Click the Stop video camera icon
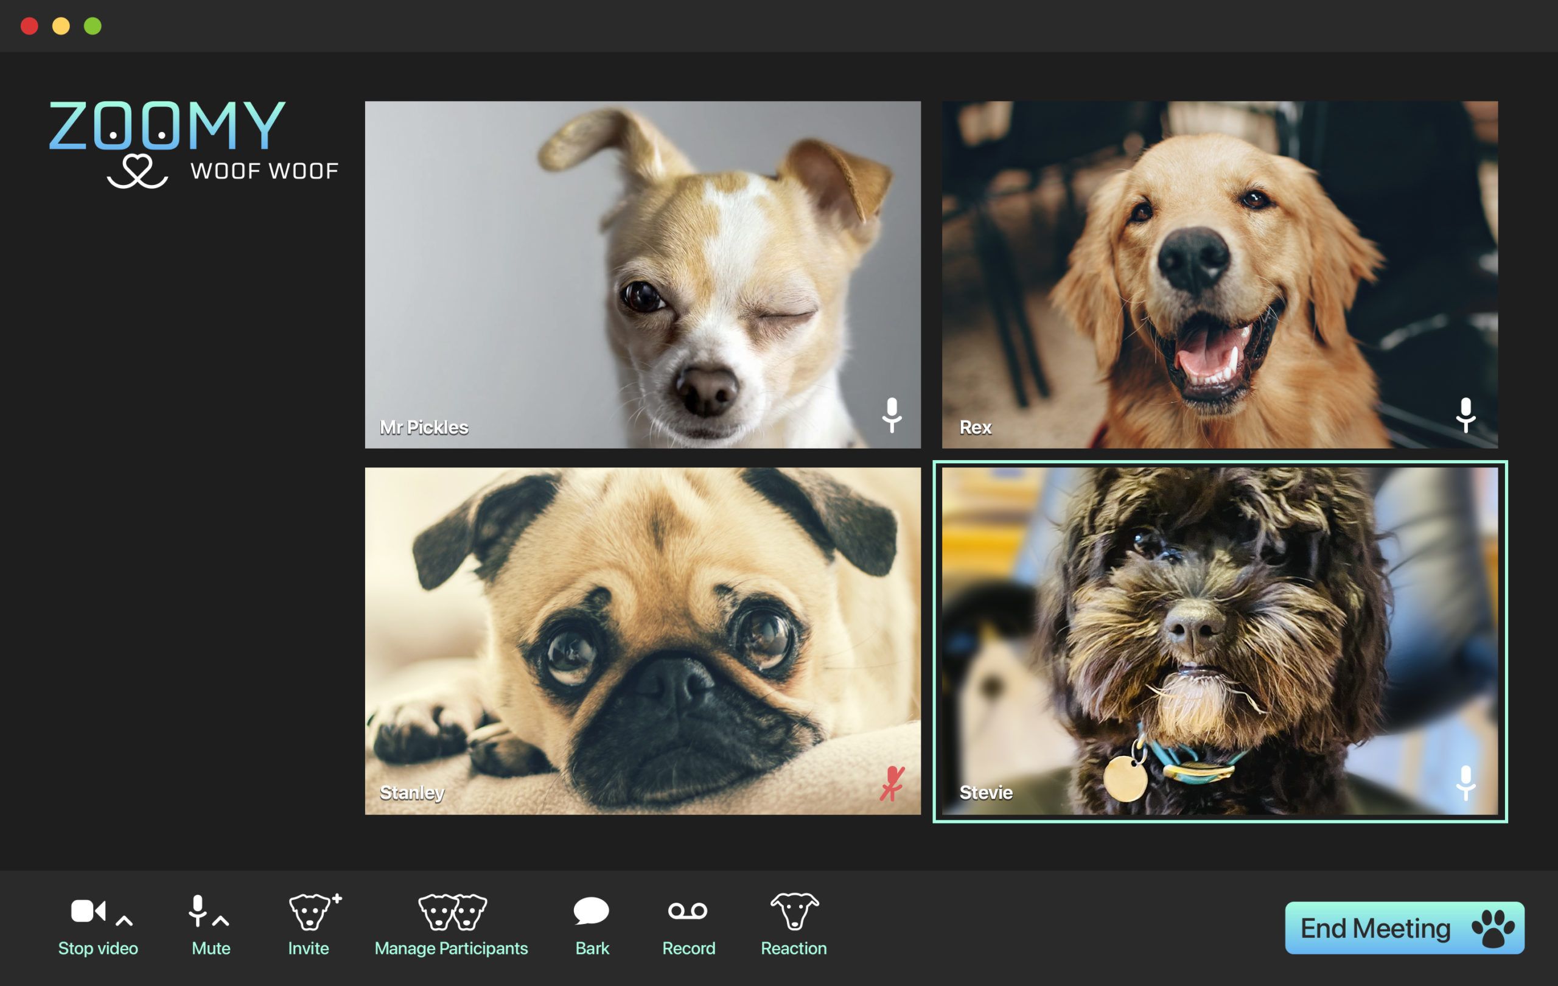Image resolution: width=1558 pixels, height=986 pixels. pos(88,911)
